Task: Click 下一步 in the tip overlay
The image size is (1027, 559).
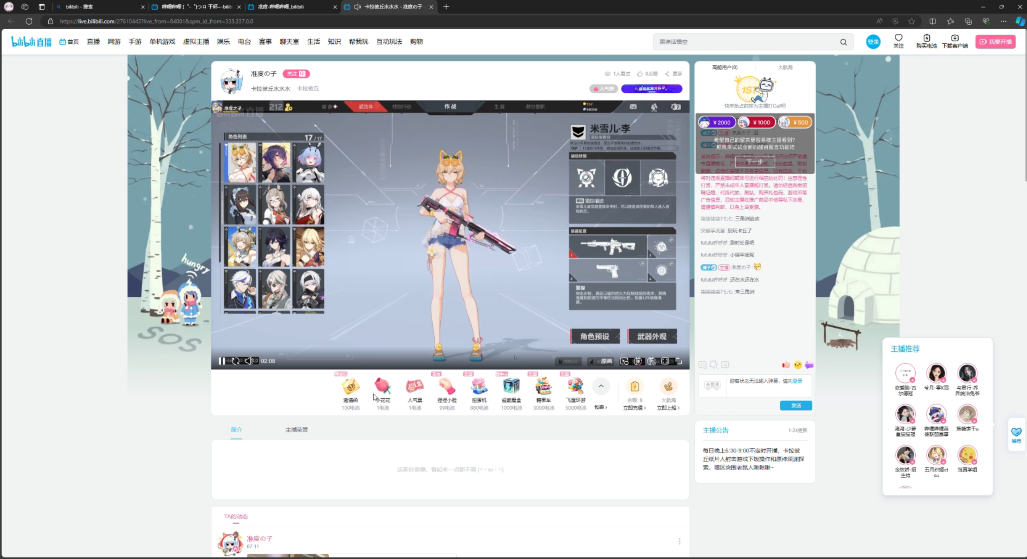Action: (x=755, y=161)
